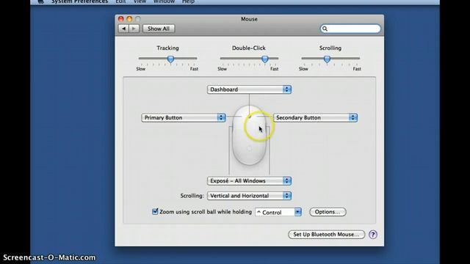Open the Window menu
The height and width of the screenshot is (264, 470).
coord(164,1)
